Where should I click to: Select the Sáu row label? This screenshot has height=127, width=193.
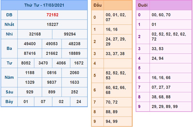(9, 92)
